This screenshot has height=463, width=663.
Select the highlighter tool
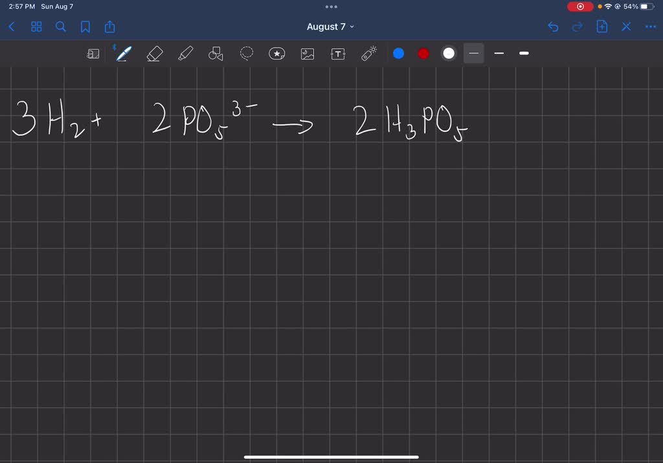click(185, 54)
